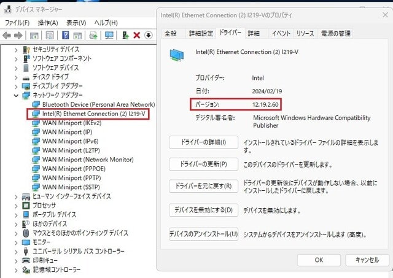The height and width of the screenshot is (278, 393).
Task: Click the ユニバーサル シリアル バス コントローラー icon
Action: (26, 251)
